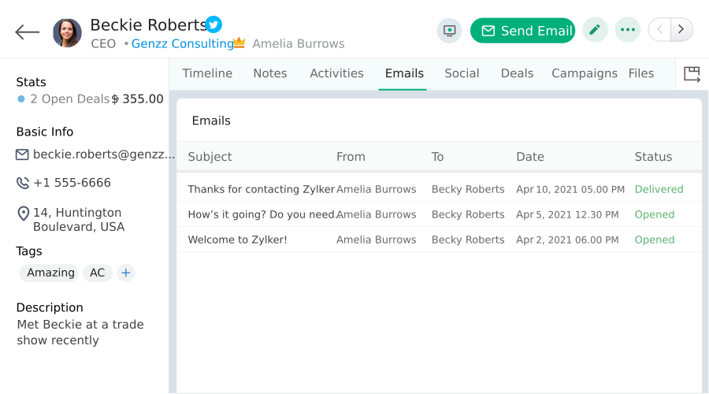The height and width of the screenshot is (394, 709).
Task: Select the Emails tab
Action: click(404, 73)
